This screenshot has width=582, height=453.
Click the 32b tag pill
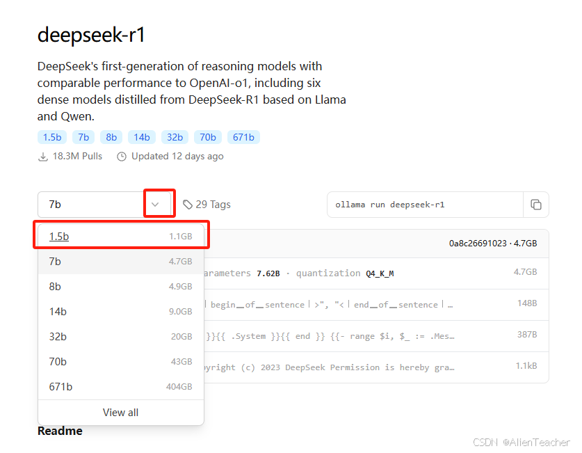click(x=175, y=137)
